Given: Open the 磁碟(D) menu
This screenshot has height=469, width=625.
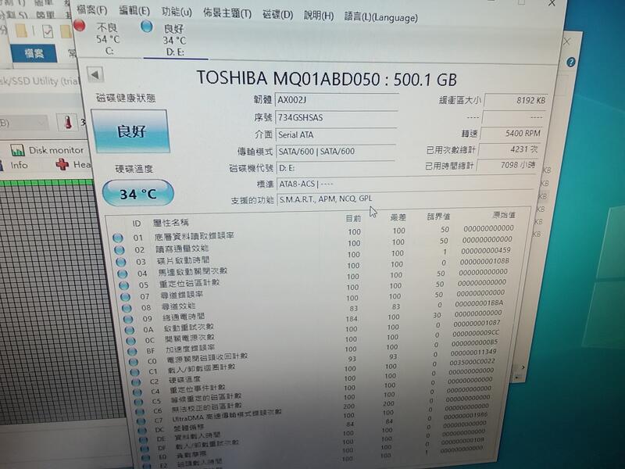Looking at the screenshot, I should coord(278,15).
